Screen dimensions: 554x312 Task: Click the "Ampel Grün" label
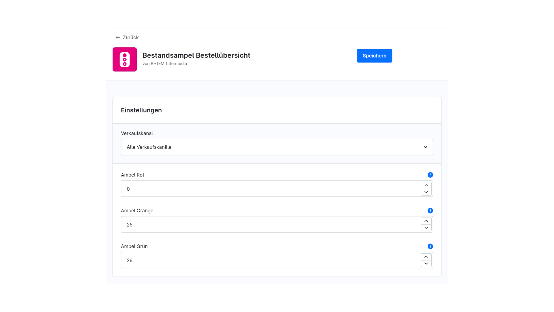coord(134,246)
